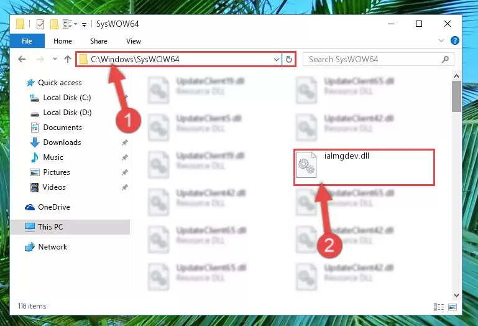This screenshot has width=478, height=326.
Task: Expand the ribbon chevron
Action: (x=441, y=40)
